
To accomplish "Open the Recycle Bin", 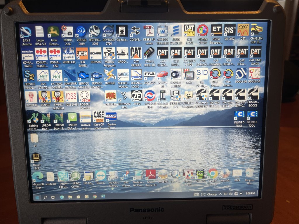I will (249, 173).
